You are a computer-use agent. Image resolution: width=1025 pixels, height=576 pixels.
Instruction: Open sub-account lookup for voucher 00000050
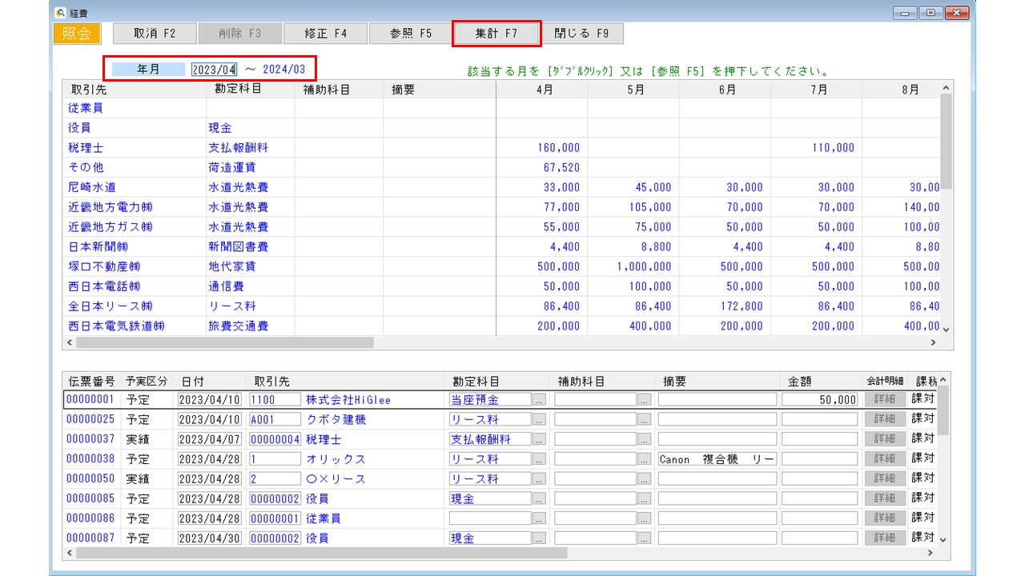pos(645,479)
